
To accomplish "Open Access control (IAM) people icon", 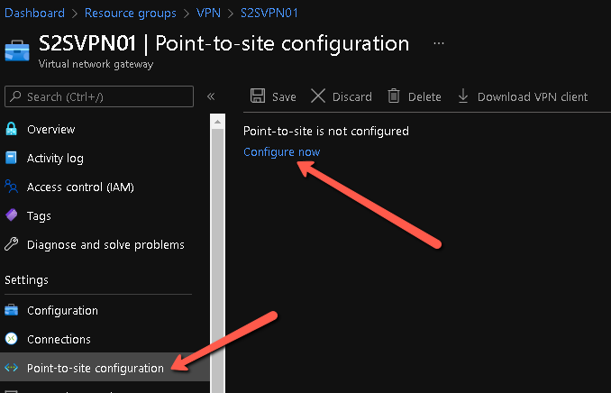I will point(12,187).
